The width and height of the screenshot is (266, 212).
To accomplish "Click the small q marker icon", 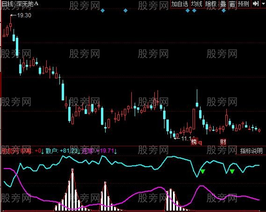I will pos(200,143).
